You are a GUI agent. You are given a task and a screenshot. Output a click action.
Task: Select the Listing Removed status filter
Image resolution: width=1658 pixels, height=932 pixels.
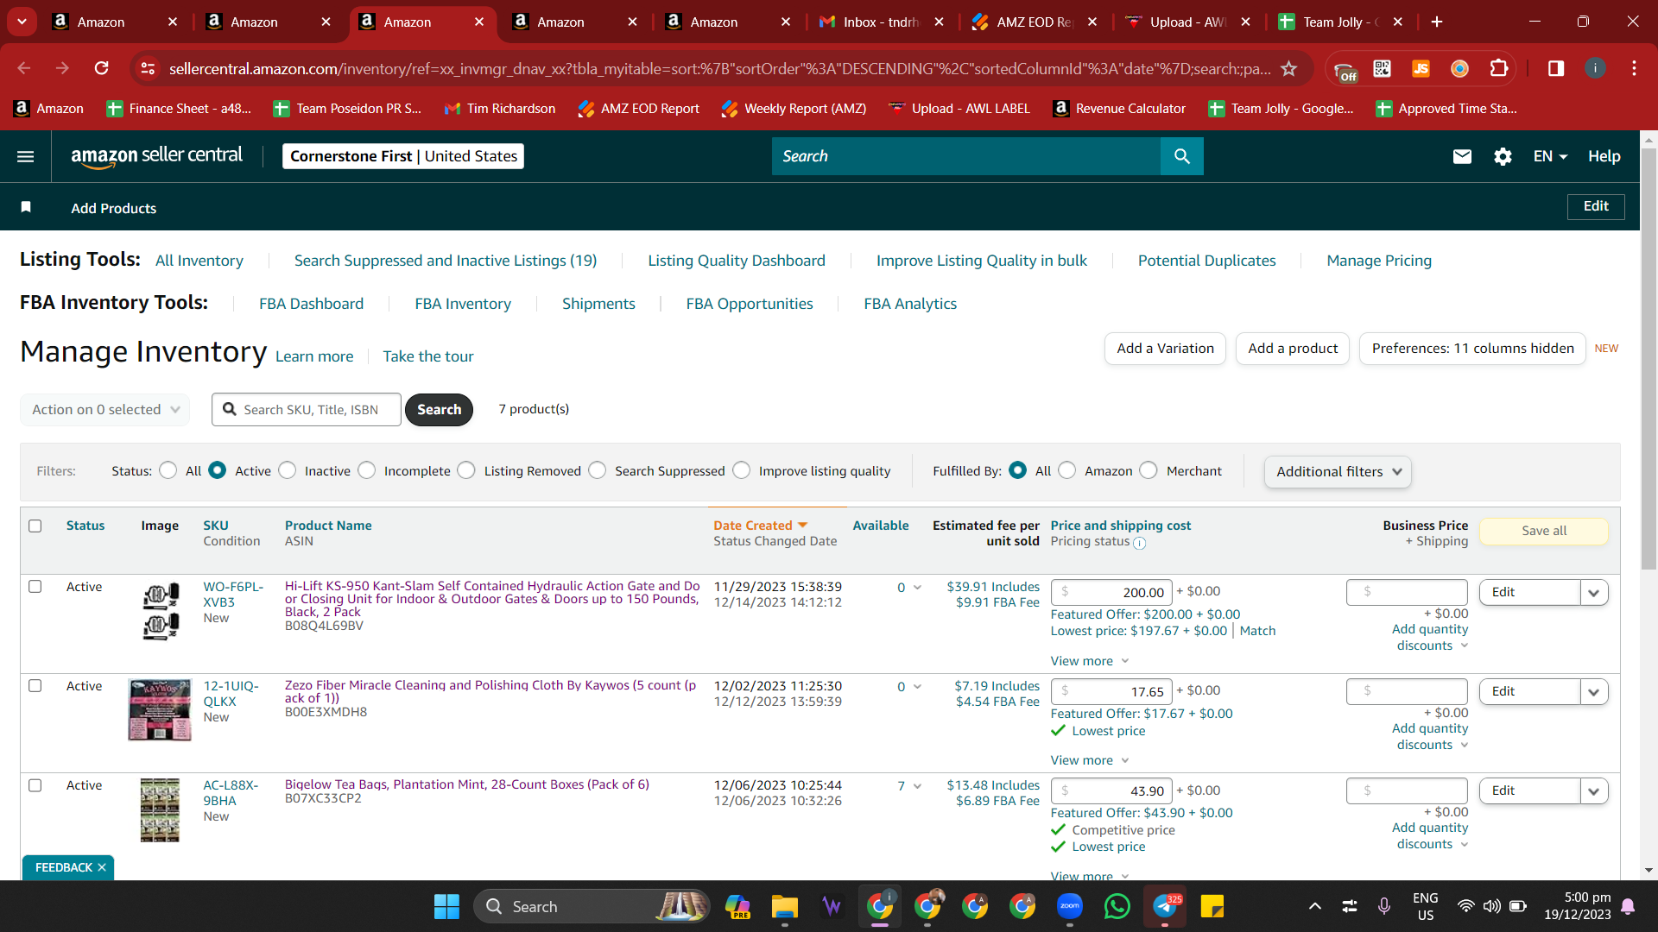click(466, 470)
